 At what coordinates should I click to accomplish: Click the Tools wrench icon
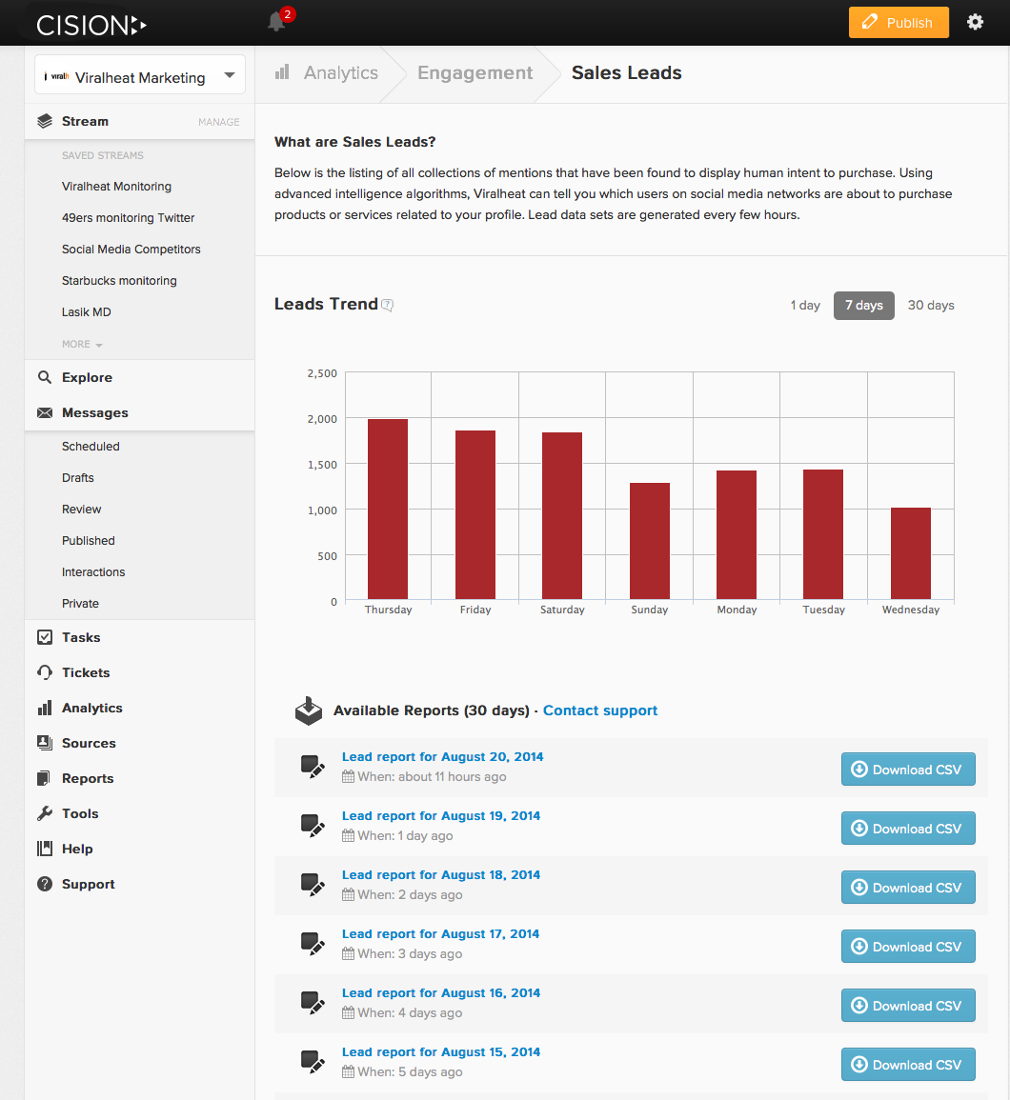(45, 813)
